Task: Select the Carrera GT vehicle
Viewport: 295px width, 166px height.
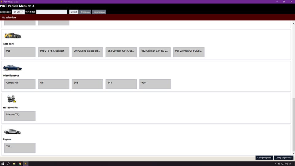Action: [x=20, y=84]
